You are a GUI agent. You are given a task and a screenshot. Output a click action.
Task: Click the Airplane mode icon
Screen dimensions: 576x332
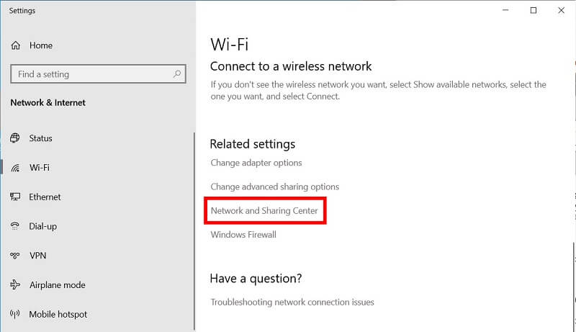[15, 284]
